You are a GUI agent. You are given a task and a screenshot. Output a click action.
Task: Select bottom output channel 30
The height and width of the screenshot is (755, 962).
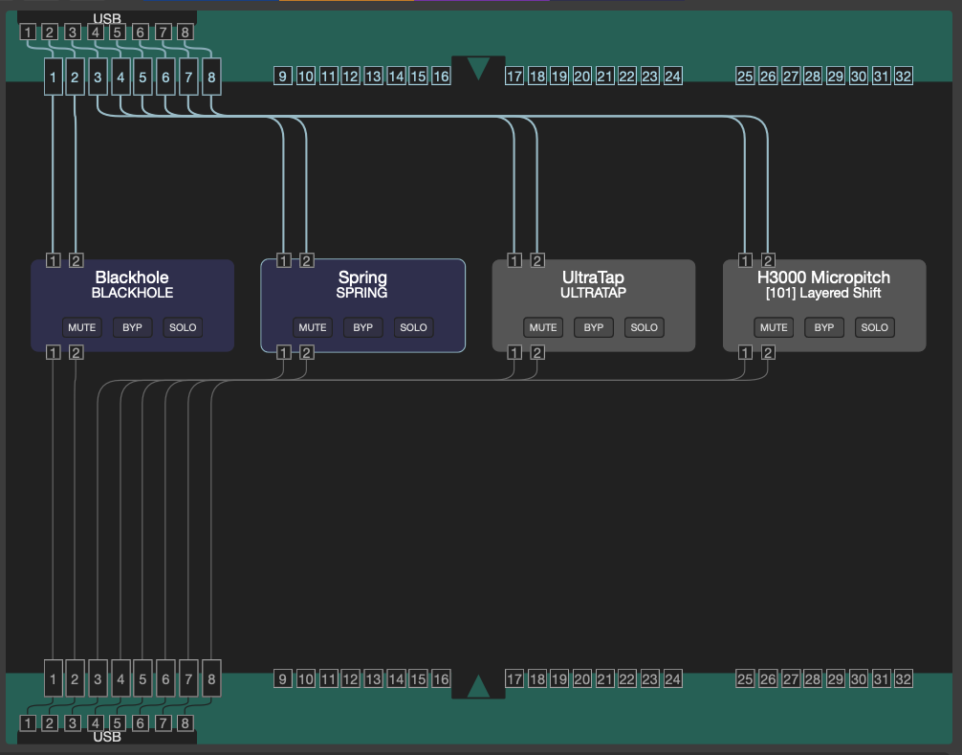click(x=859, y=678)
